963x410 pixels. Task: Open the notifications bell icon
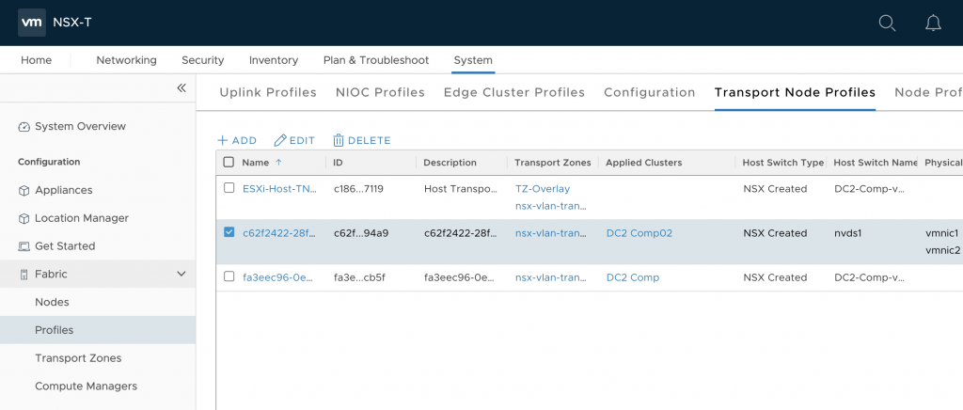tap(933, 24)
